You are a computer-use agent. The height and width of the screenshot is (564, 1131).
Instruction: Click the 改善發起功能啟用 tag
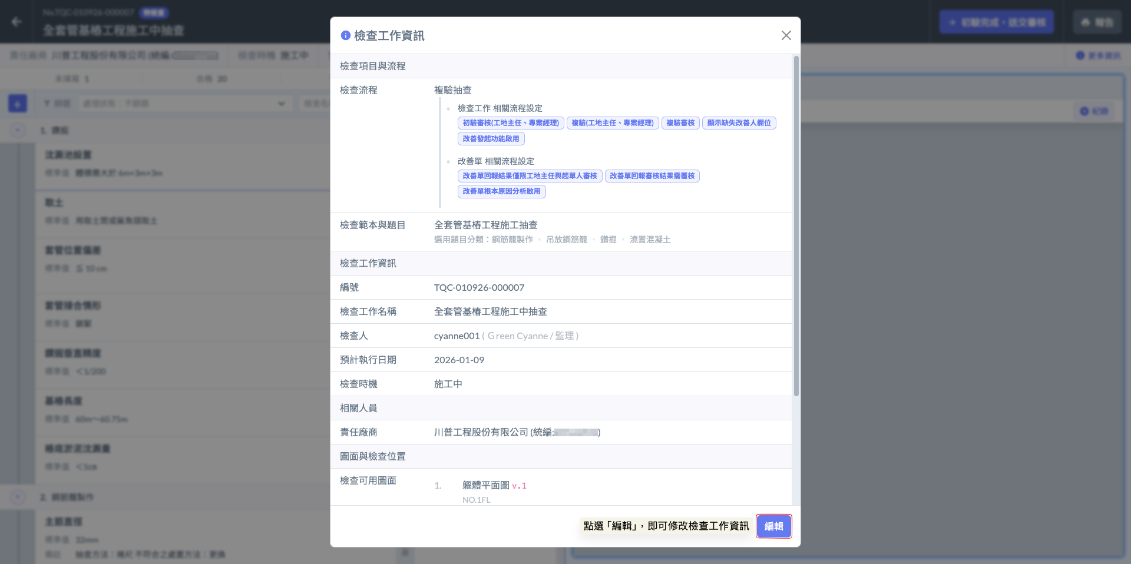491,139
